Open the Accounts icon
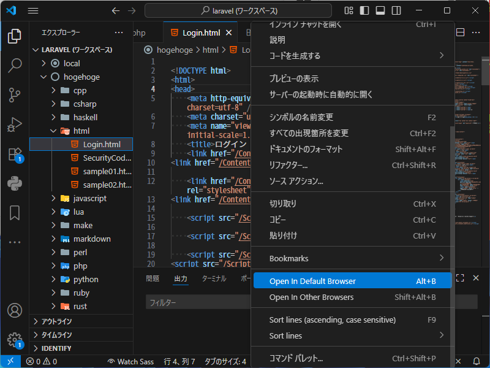 pyautogui.click(x=15, y=310)
